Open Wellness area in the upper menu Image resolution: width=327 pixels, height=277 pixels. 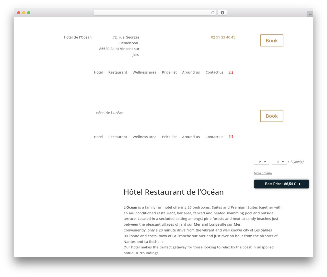[x=144, y=72]
